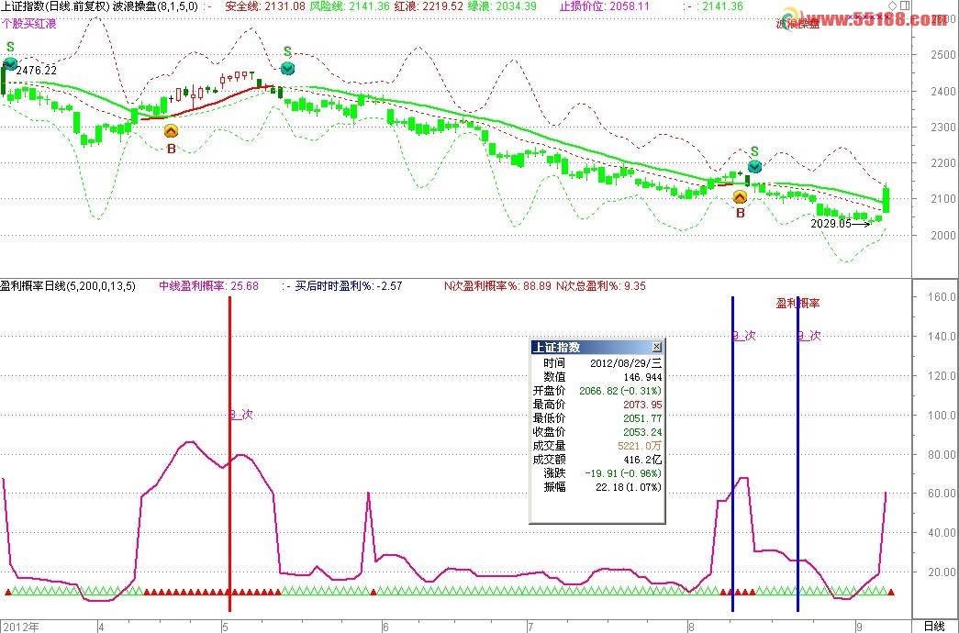This screenshot has width=959, height=633.
Task: Click the 振幅 22.18 row in popup
Action: (597, 487)
